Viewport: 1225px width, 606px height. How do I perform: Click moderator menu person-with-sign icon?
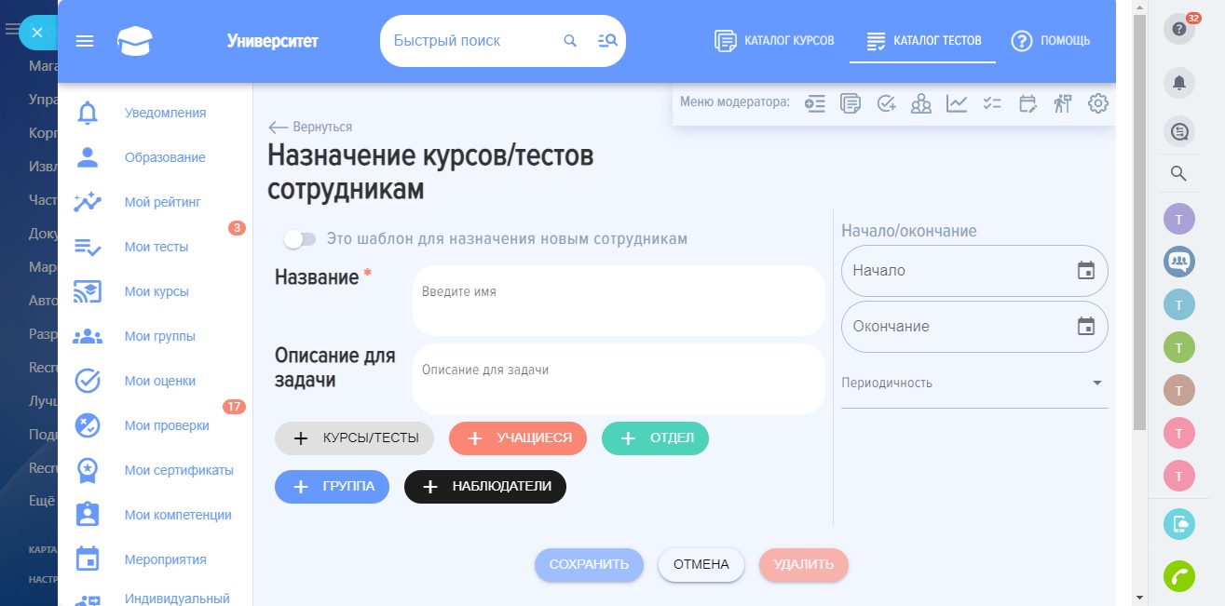(1063, 103)
